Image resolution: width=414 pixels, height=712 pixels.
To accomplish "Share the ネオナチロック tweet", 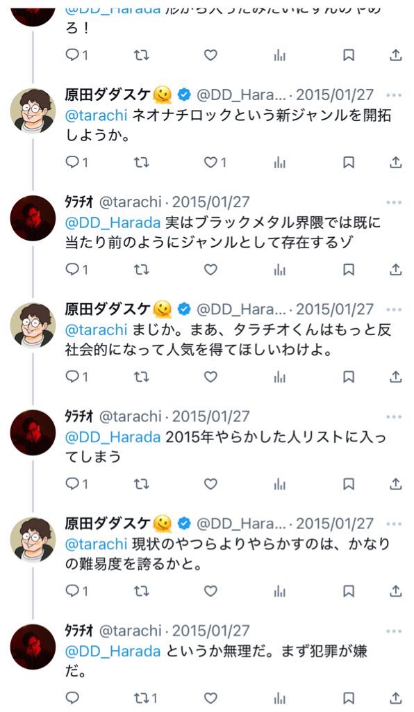I will click(x=396, y=162).
